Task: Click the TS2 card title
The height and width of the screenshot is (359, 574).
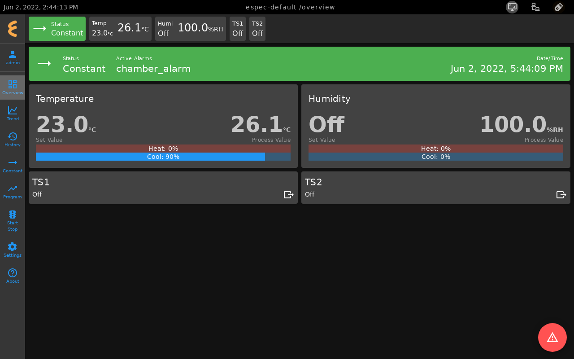Action: (313, 182)
